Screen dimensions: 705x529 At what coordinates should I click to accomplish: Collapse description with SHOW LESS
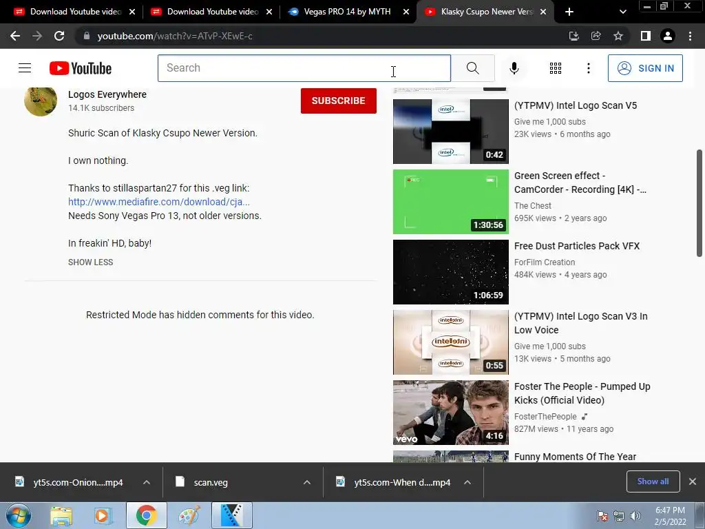click(x=90, y=262)
